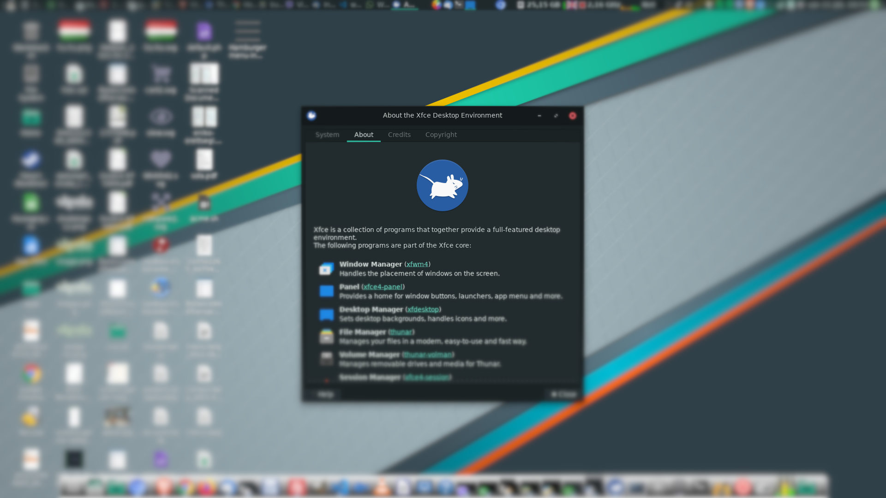Follow the xfce4-panel hyperlink

coord(383,287)
